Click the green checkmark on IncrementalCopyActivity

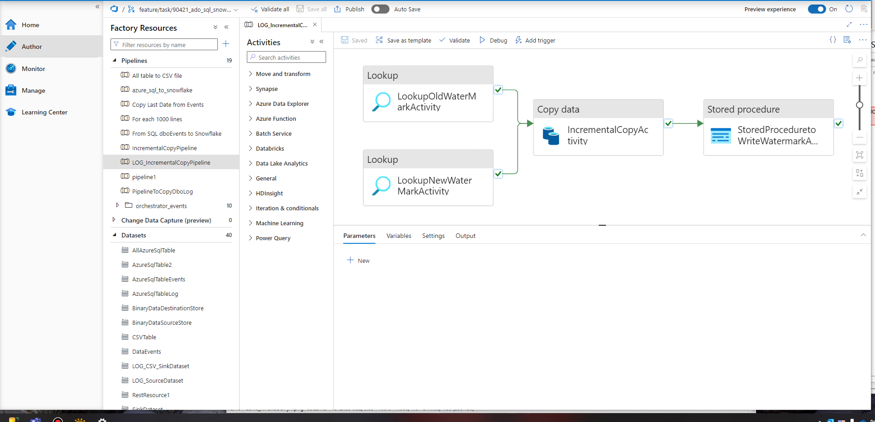coord(668,123)
